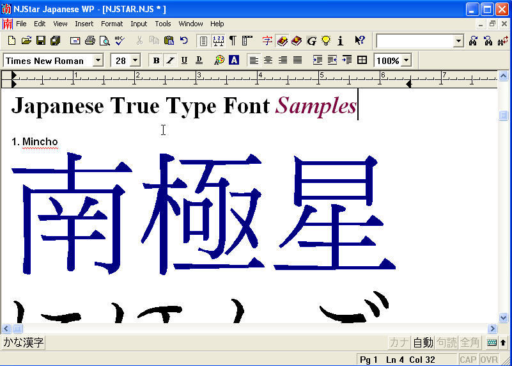
Task: Click the かな漢字 input mode button
Action: click(24, 342)
